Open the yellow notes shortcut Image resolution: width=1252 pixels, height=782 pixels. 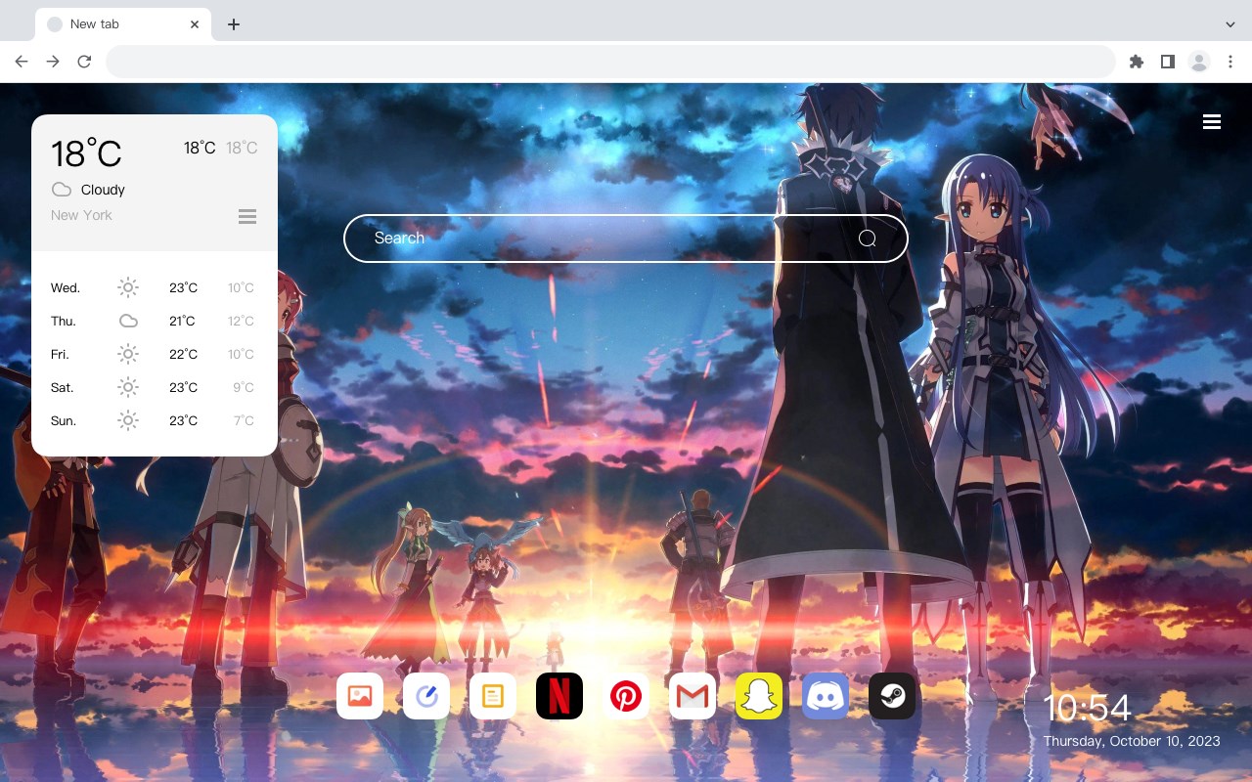point(493,696)
